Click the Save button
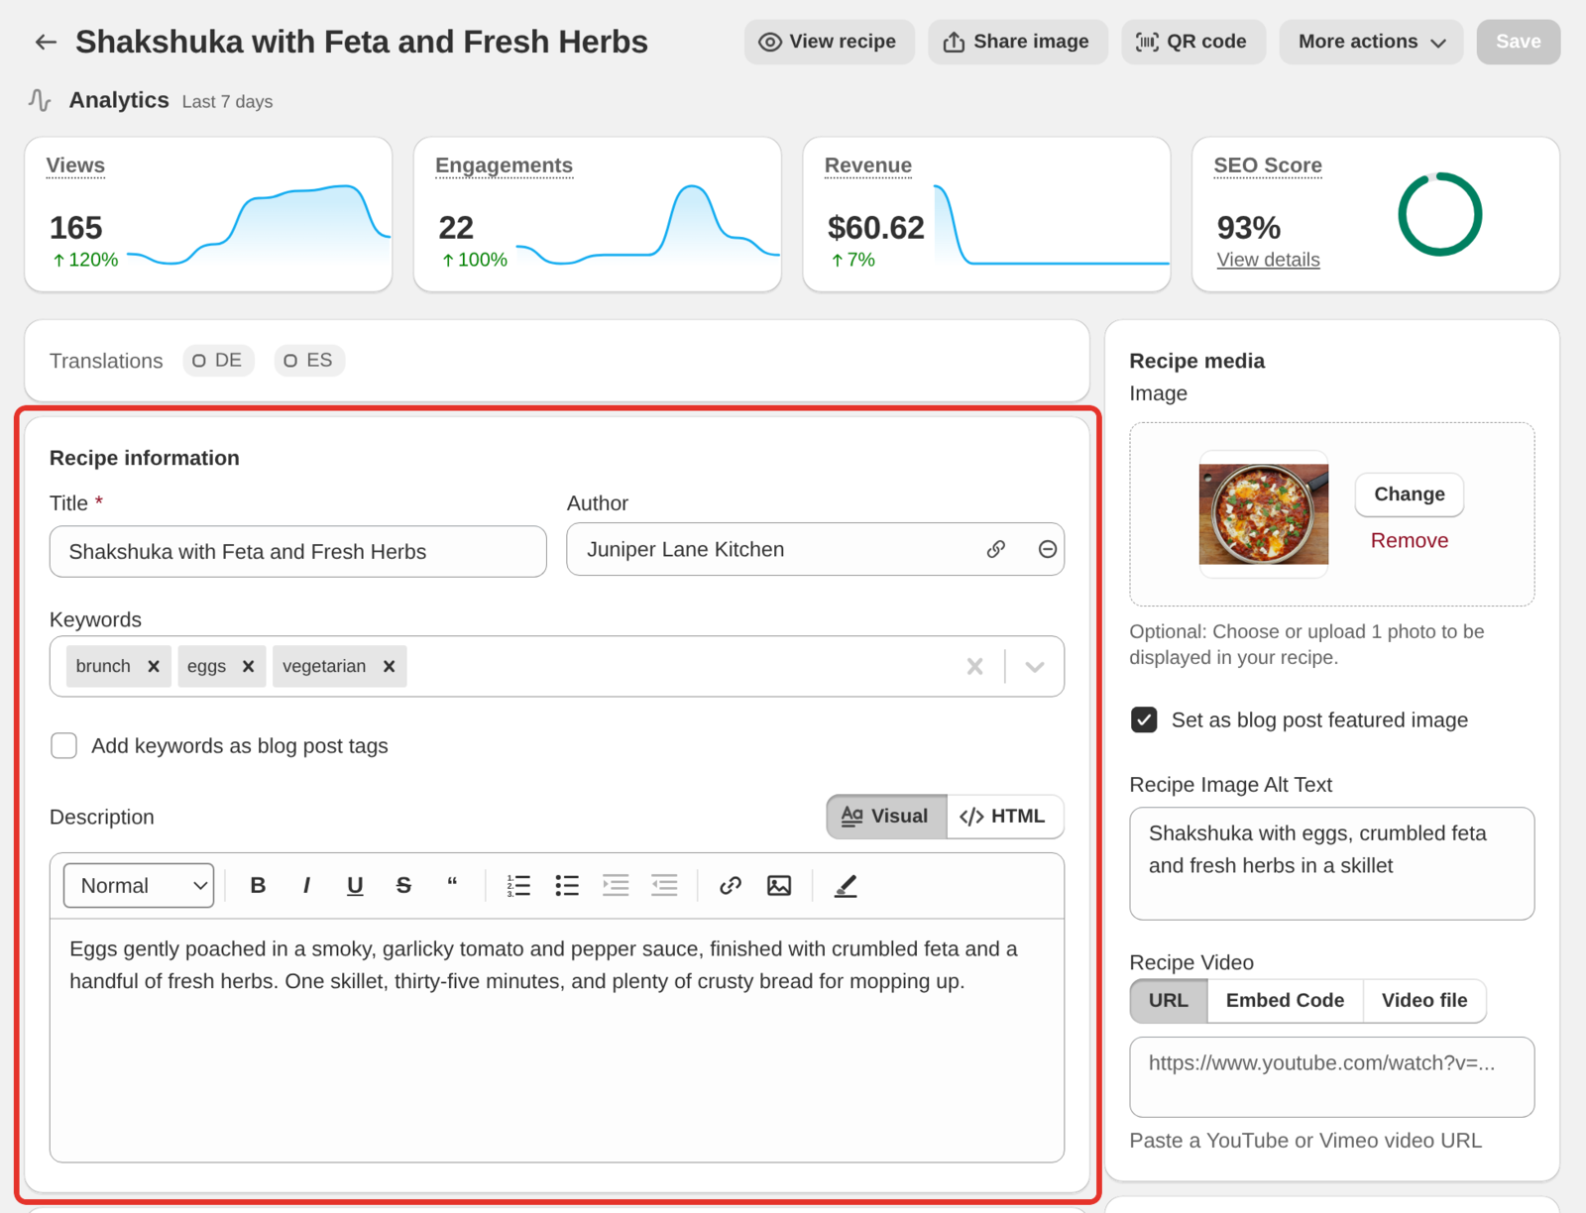The image size is (1586, 1213). coord(1519,42)
